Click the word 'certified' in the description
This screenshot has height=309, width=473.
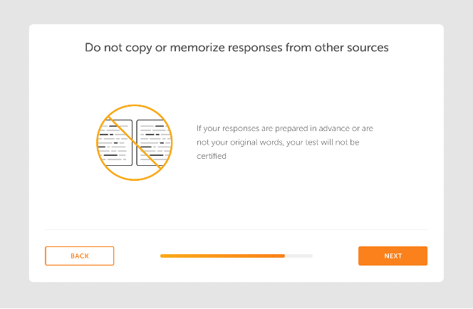212,156
